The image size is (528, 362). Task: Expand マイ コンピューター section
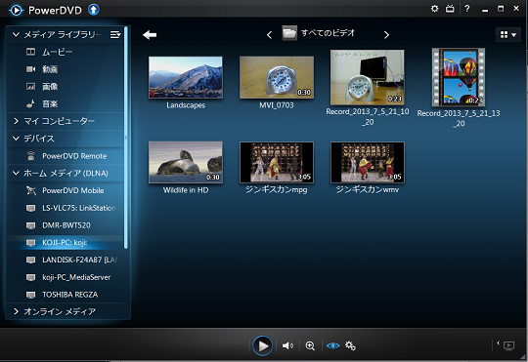pos(16,121)
